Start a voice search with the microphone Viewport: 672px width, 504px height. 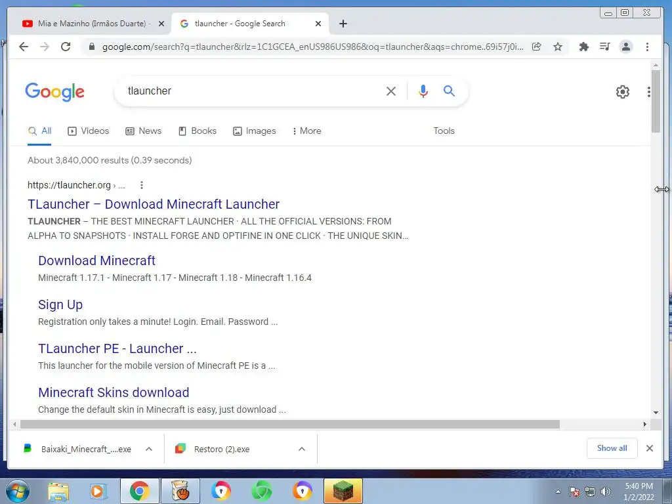[x=423, y=91]
